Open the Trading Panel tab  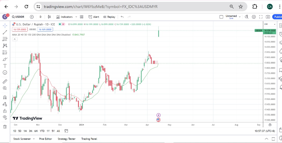click(89, 139)
